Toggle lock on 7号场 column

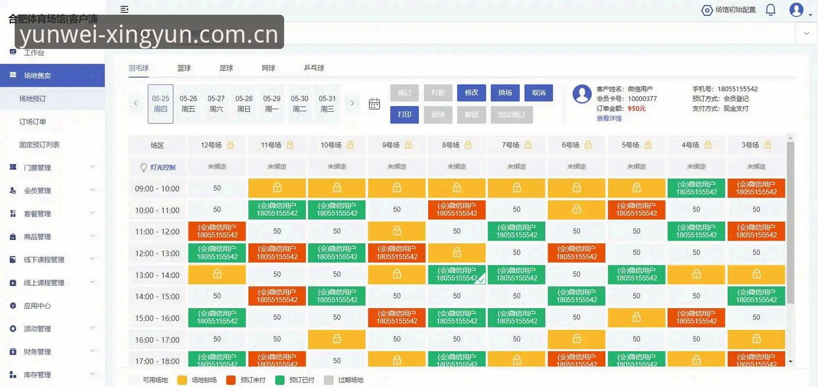(x=528, y=145)
